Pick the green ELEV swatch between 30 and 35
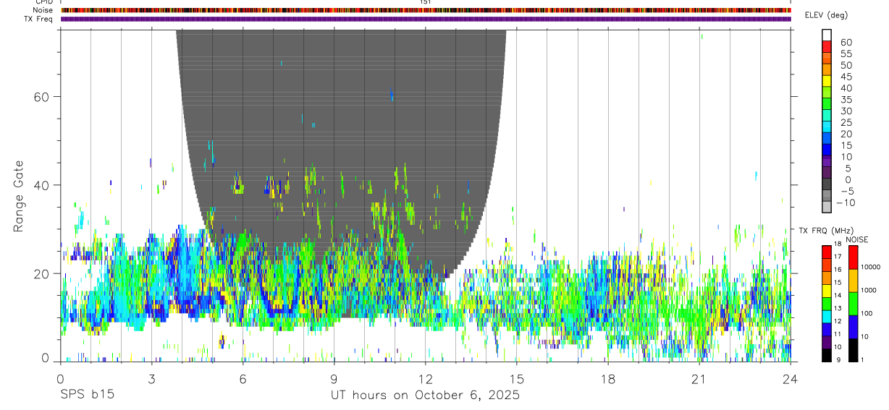The height and width of the screenshot is (410, 889). [827, 105]
